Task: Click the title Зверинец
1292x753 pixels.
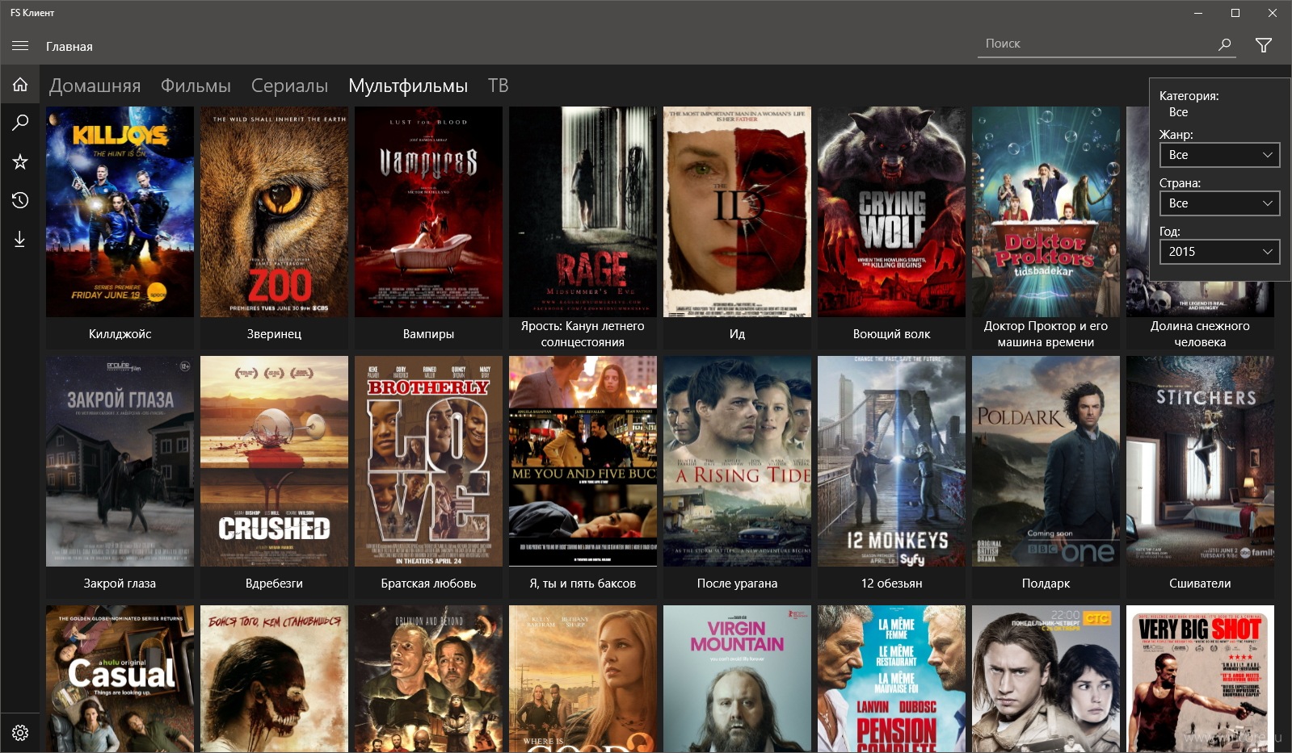Action: point(274,334)
